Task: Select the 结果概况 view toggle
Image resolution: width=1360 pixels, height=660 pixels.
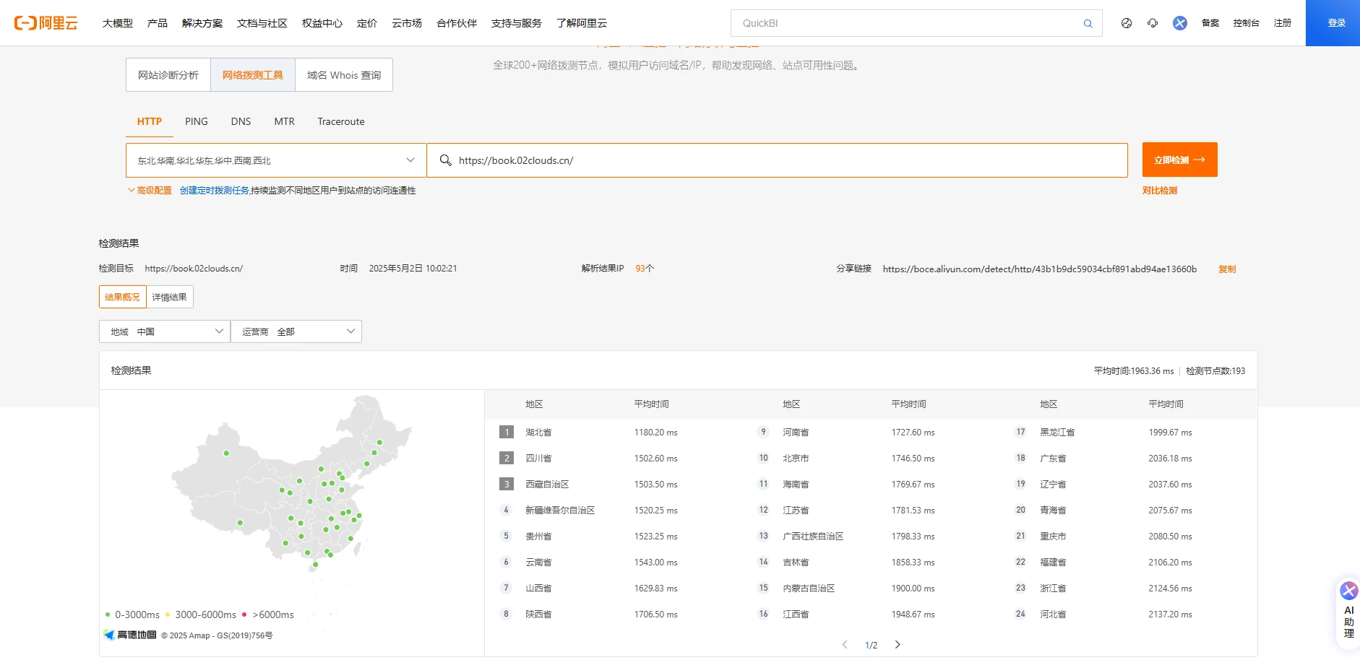Action: tap(122, 297)
